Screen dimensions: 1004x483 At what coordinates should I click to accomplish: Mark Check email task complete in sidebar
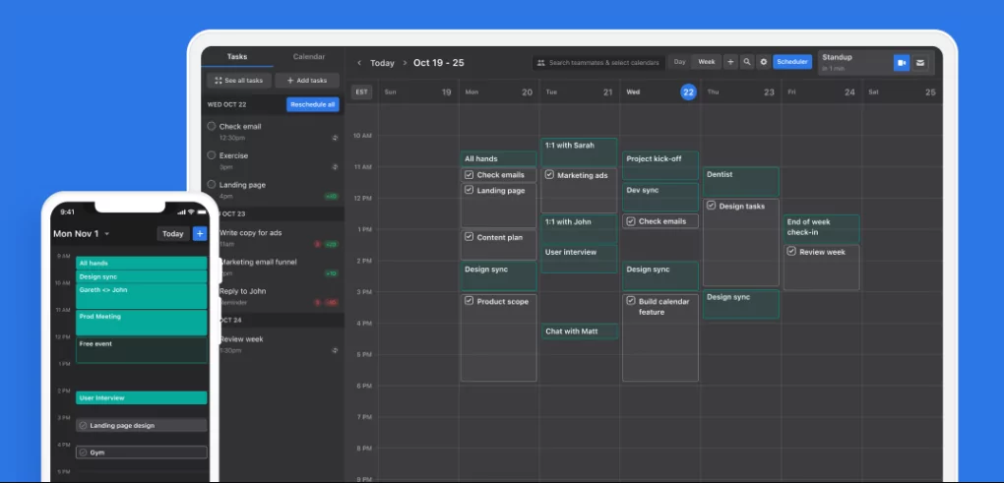212,126
